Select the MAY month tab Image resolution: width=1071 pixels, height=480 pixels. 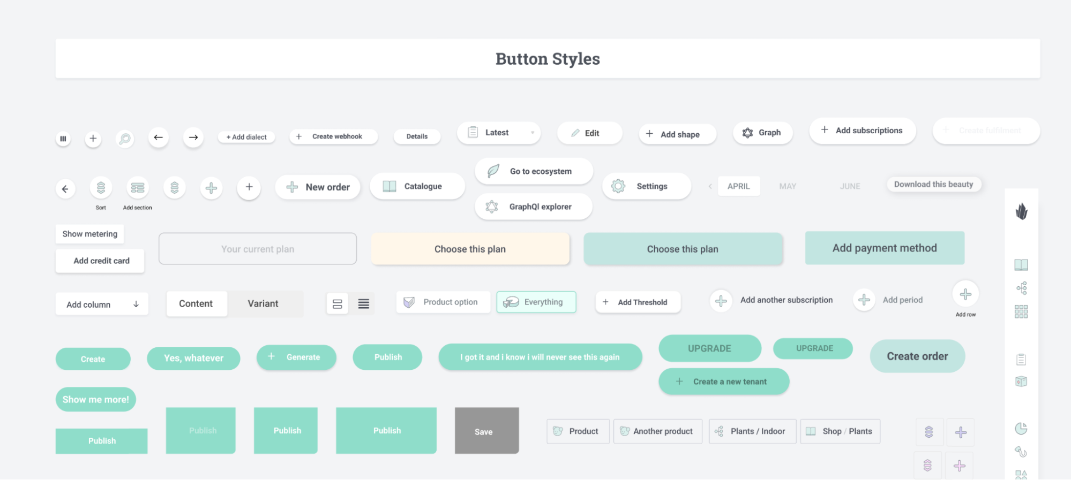click(788, 186)
